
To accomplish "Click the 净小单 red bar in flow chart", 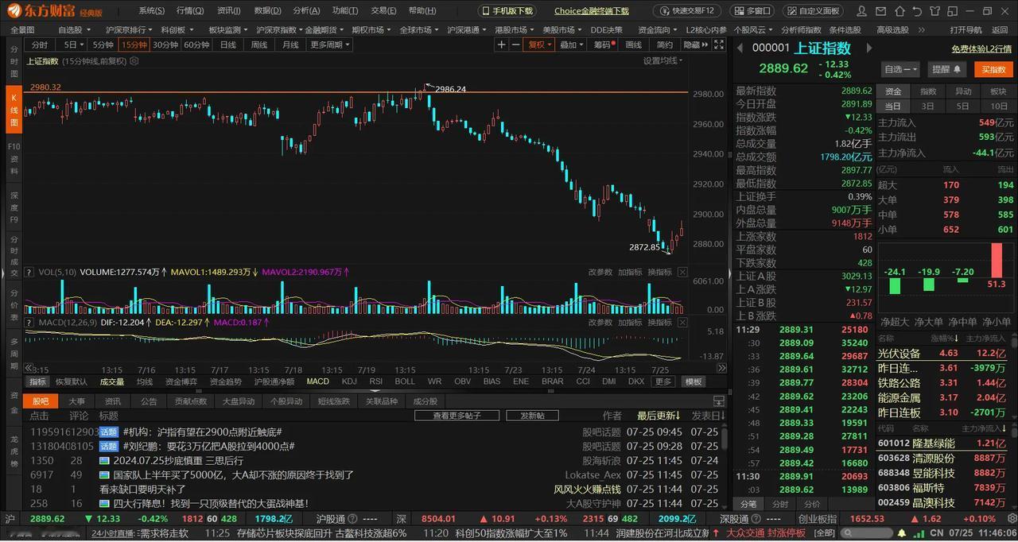I will click(997, 260).
